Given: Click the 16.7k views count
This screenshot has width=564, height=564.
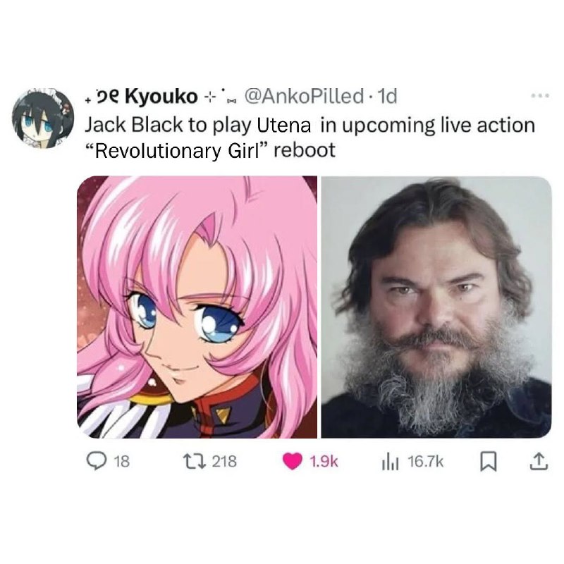Looking at the screenshot, I should pos(425,462).
